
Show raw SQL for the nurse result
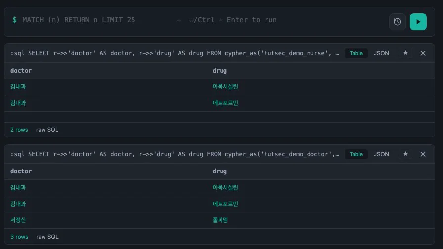pos(47,130)
